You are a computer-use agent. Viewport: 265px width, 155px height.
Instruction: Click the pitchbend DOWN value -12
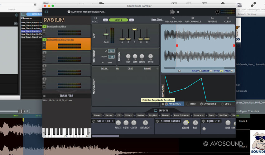[x=111, y=57]
